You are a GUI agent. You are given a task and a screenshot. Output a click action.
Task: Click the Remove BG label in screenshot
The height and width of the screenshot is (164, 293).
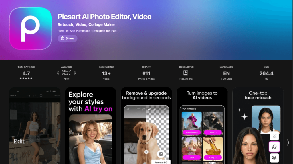pos(161,162)
